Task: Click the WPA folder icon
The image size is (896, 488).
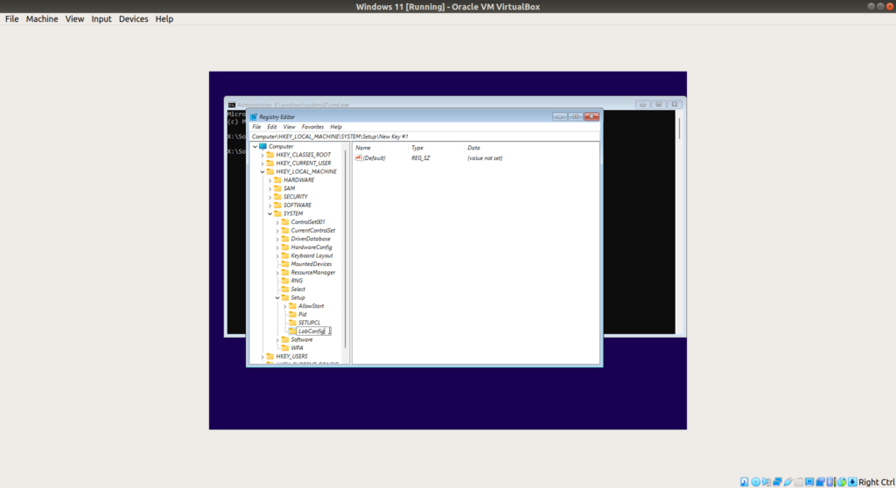Action: [285, 348]
